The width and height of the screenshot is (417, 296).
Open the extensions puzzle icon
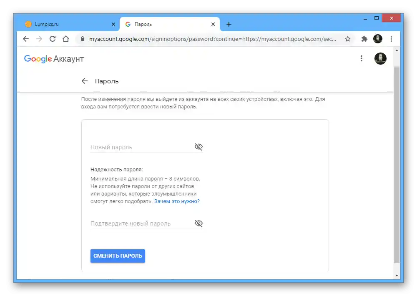pos(364,39)
